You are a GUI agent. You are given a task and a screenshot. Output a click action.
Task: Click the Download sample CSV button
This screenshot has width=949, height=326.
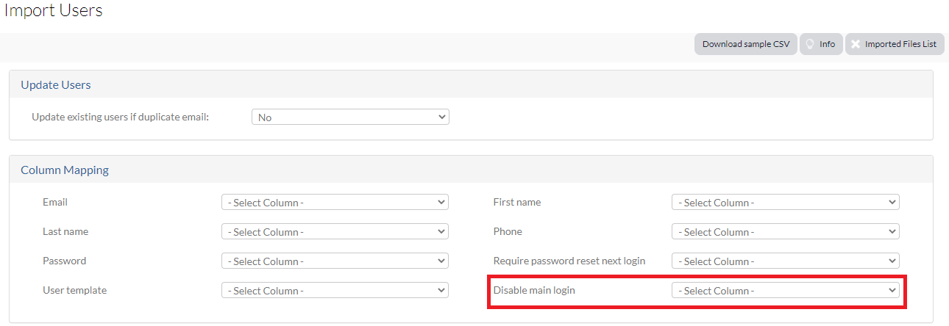(746, 44)
